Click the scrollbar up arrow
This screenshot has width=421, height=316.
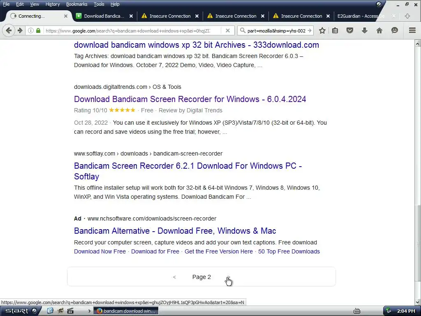tap(418, 44)
